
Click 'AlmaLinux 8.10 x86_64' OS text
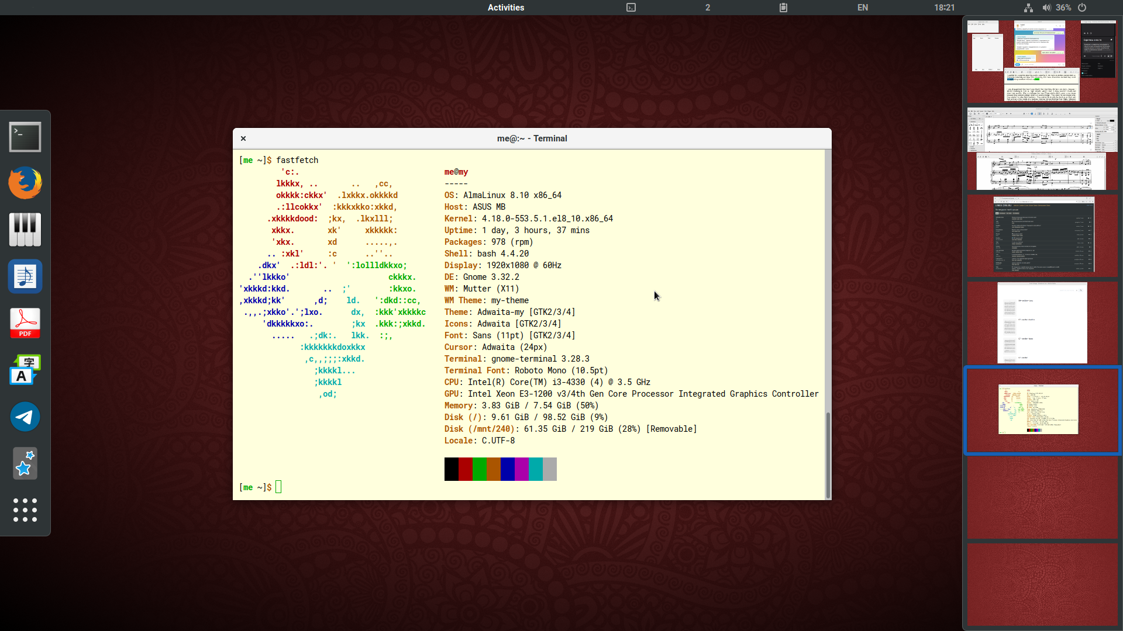click(x=512, y=195)
